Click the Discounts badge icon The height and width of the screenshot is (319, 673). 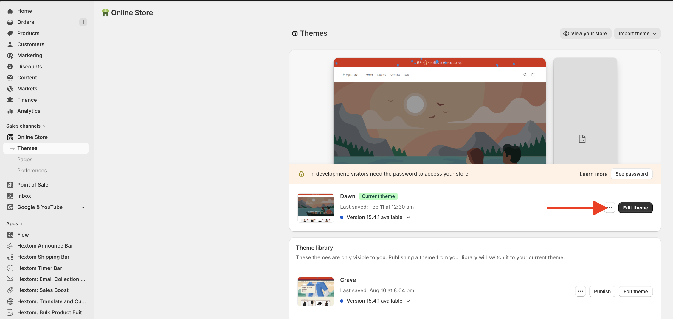[x=10, y=67]
